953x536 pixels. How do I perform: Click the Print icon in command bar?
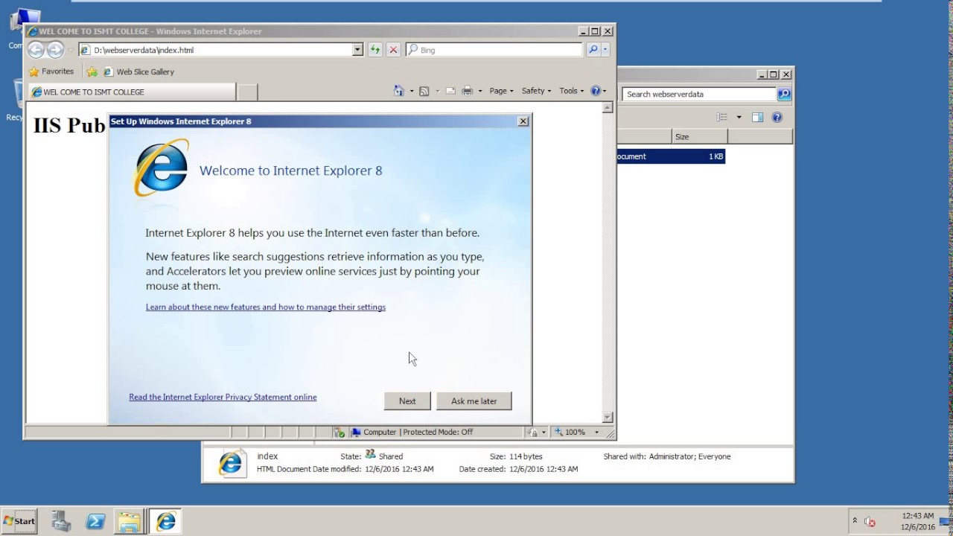[x=468, y=91]
